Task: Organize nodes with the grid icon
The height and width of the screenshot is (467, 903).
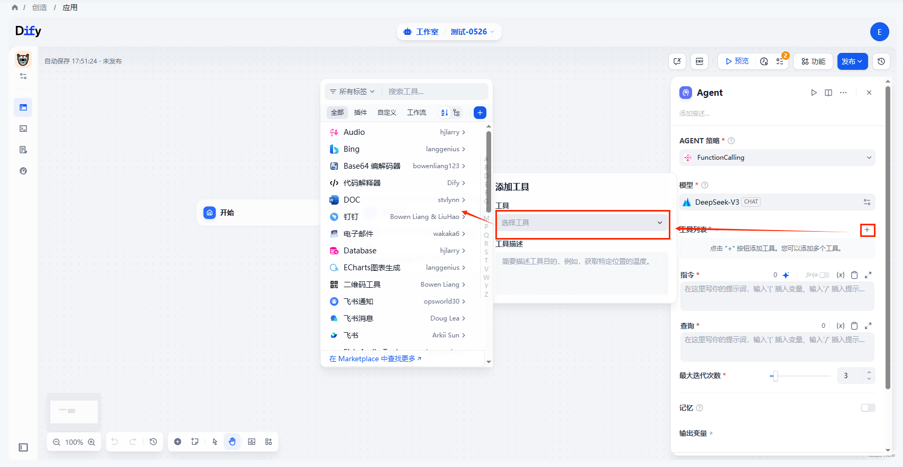Action: pos(269,442)
